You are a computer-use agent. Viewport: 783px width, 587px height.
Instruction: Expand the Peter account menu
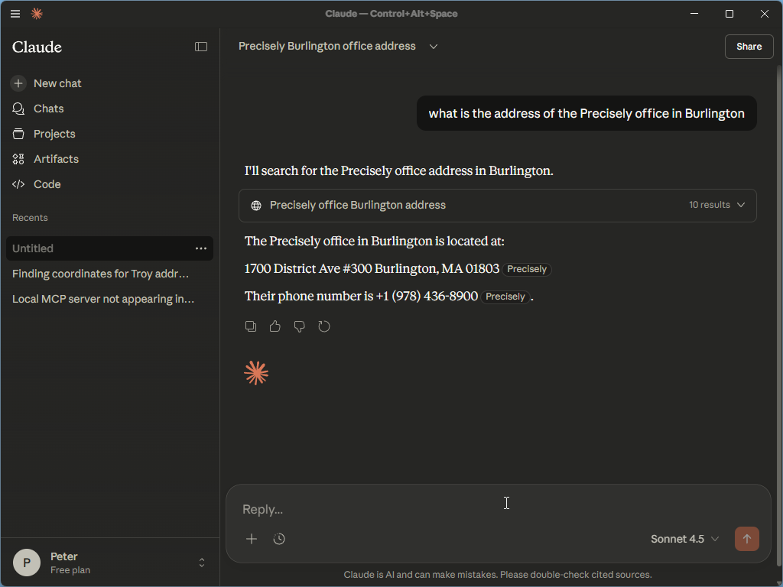point(202,563)
